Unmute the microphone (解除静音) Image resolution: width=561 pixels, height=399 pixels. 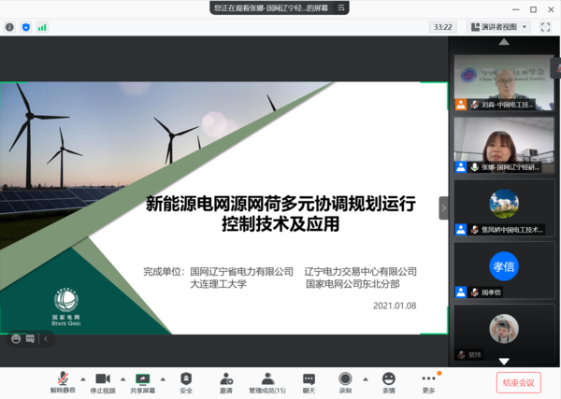pyautogui.click(x=62, y=379)
